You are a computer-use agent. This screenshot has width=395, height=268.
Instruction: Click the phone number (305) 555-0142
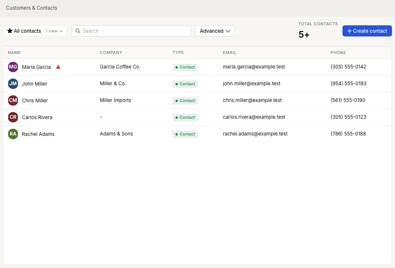tap(348, 67)
